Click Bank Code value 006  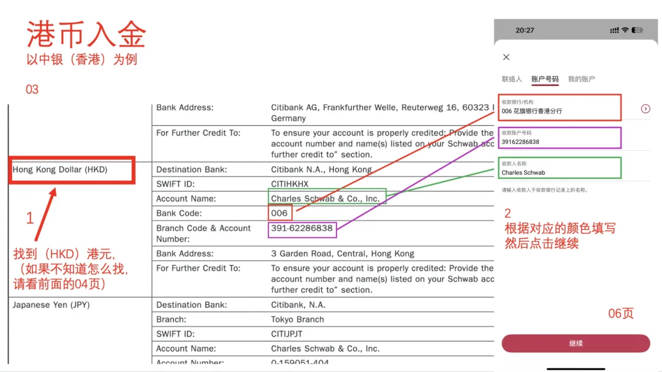280,213
